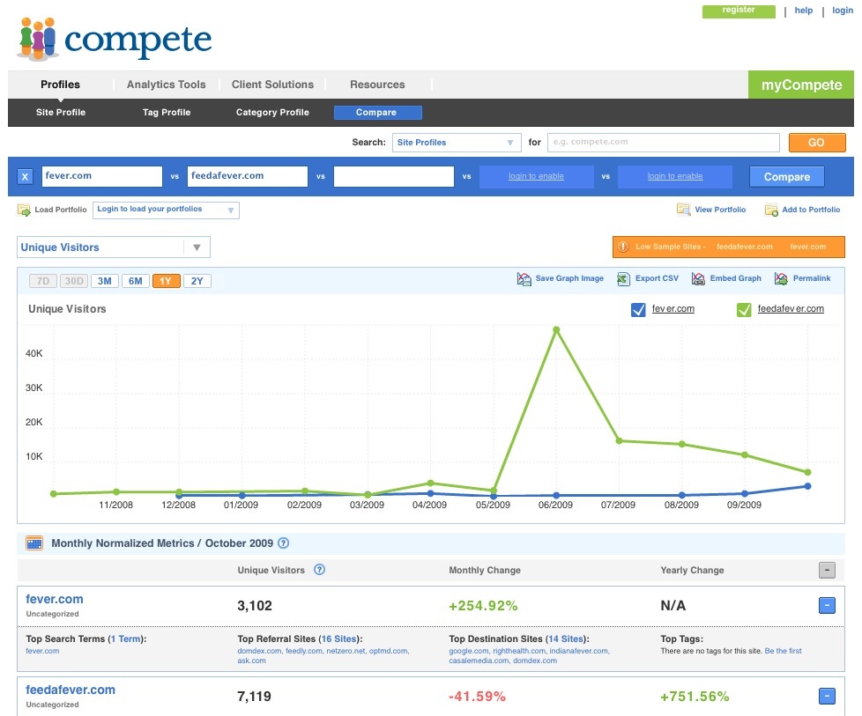Switch to the Category Profile tab
The height and width of the screenshot is (716, 862).
tap(272, 112)
